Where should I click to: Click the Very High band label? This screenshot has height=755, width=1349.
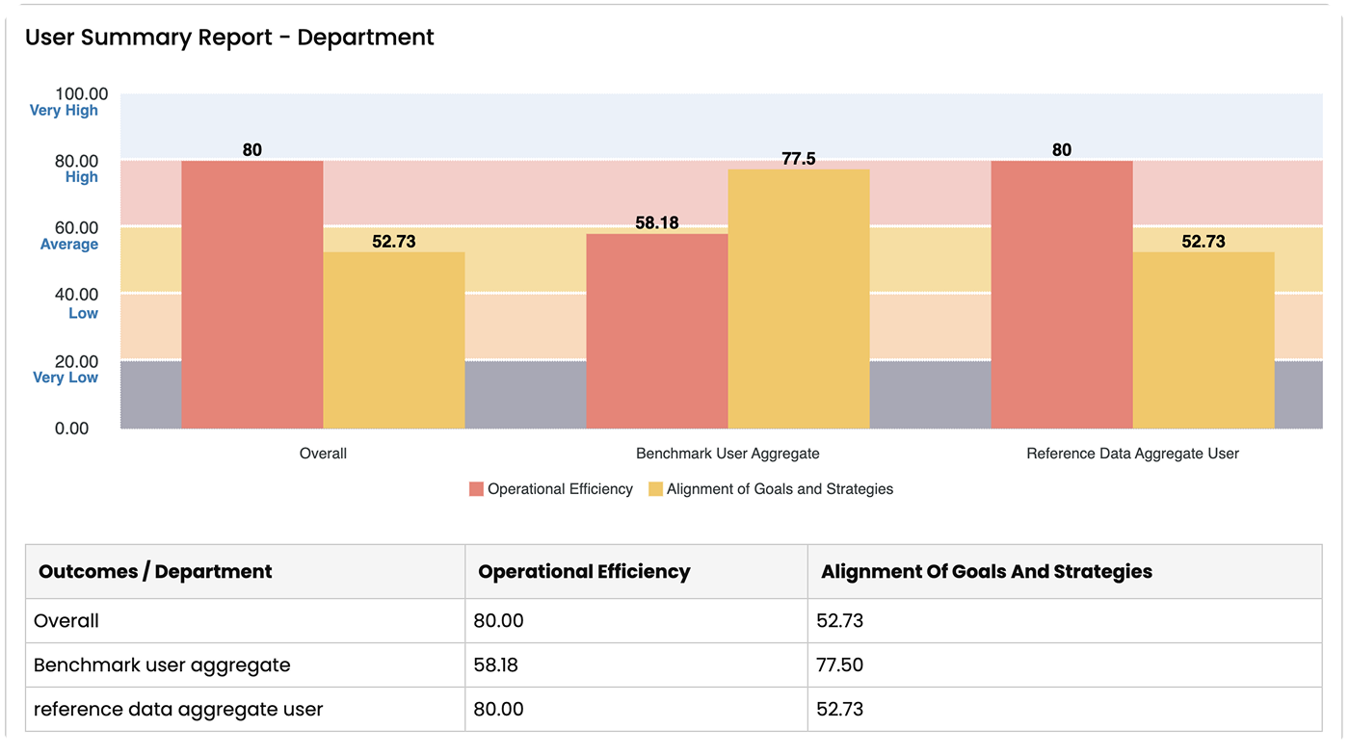[65, 110]
